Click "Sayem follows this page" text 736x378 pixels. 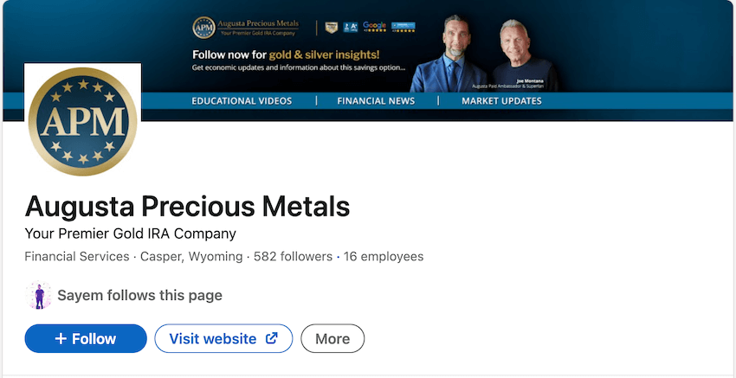pyautogui.click(x=139, y=296)
